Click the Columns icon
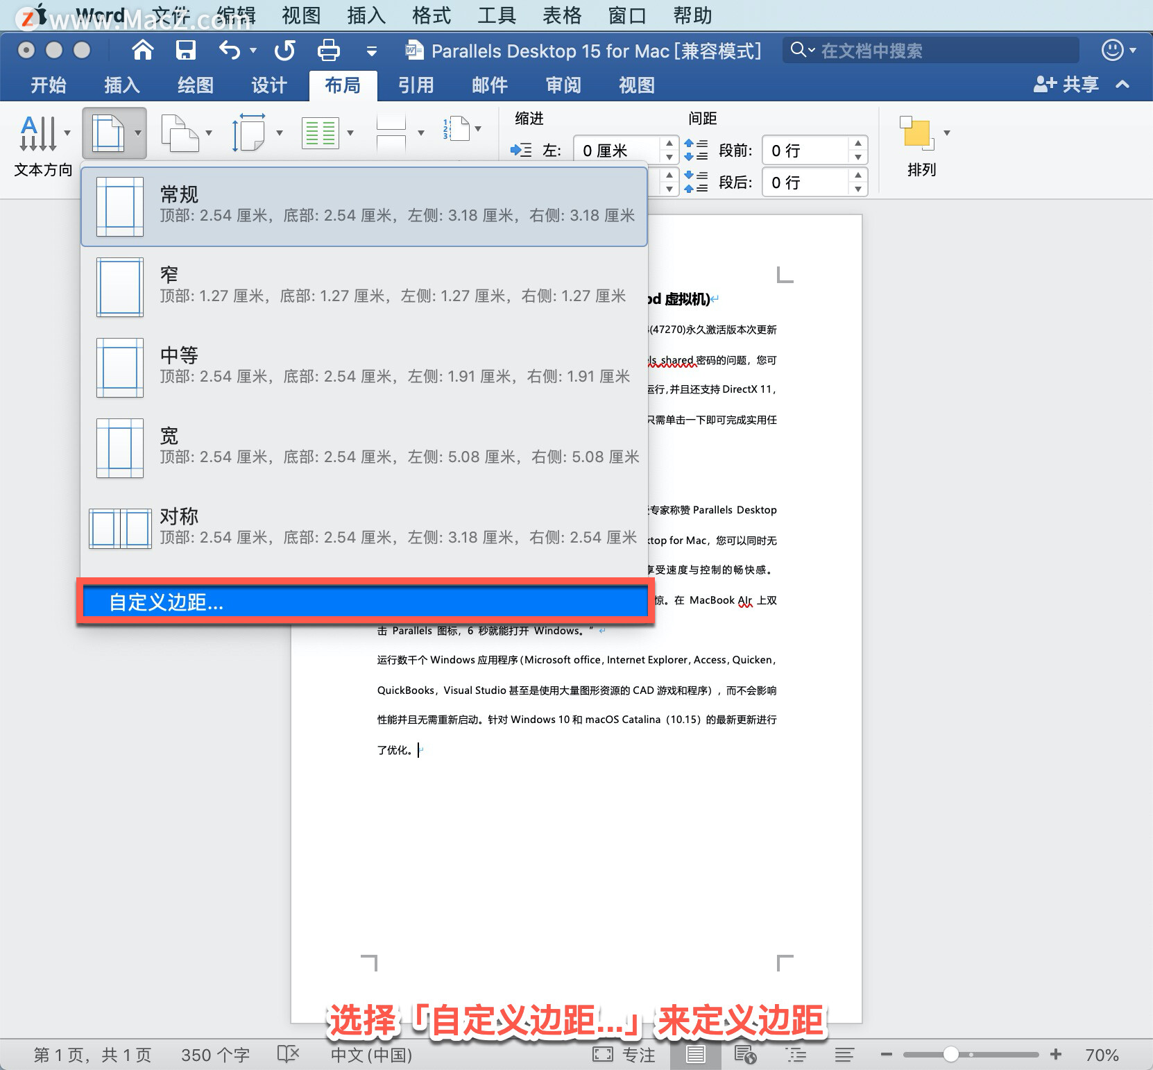Viewport: 1153px width, 1070px height. pos(320,133)
